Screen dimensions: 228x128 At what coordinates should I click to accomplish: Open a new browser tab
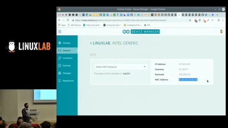(x=217, y=15)
